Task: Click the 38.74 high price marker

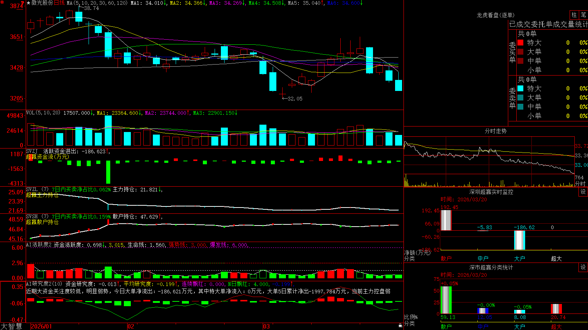Action: coord(91,8)
